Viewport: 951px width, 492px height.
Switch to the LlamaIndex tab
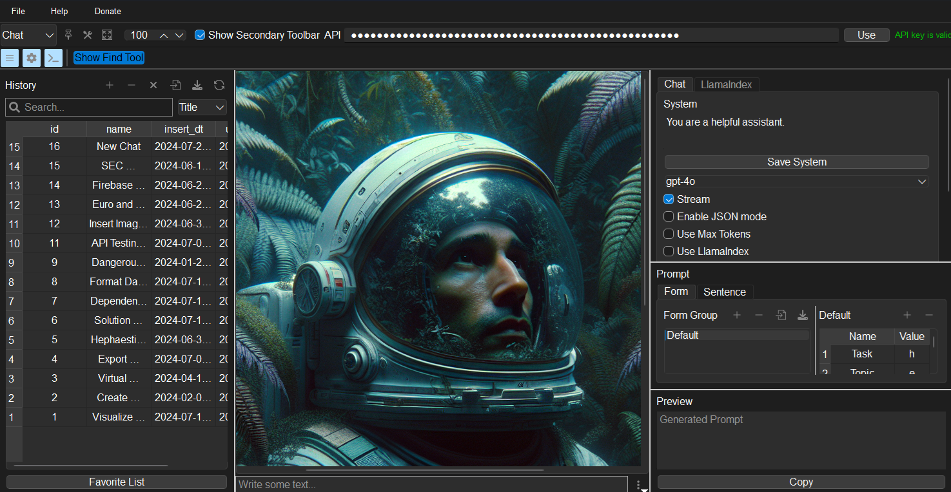pyautogui.click(x=727, y=84)
